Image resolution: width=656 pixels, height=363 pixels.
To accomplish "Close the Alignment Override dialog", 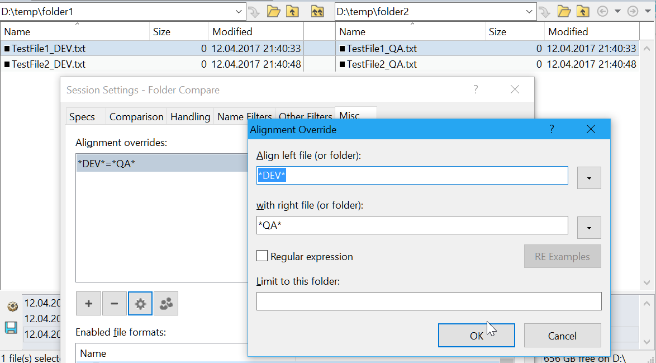I will click(591, 129).
